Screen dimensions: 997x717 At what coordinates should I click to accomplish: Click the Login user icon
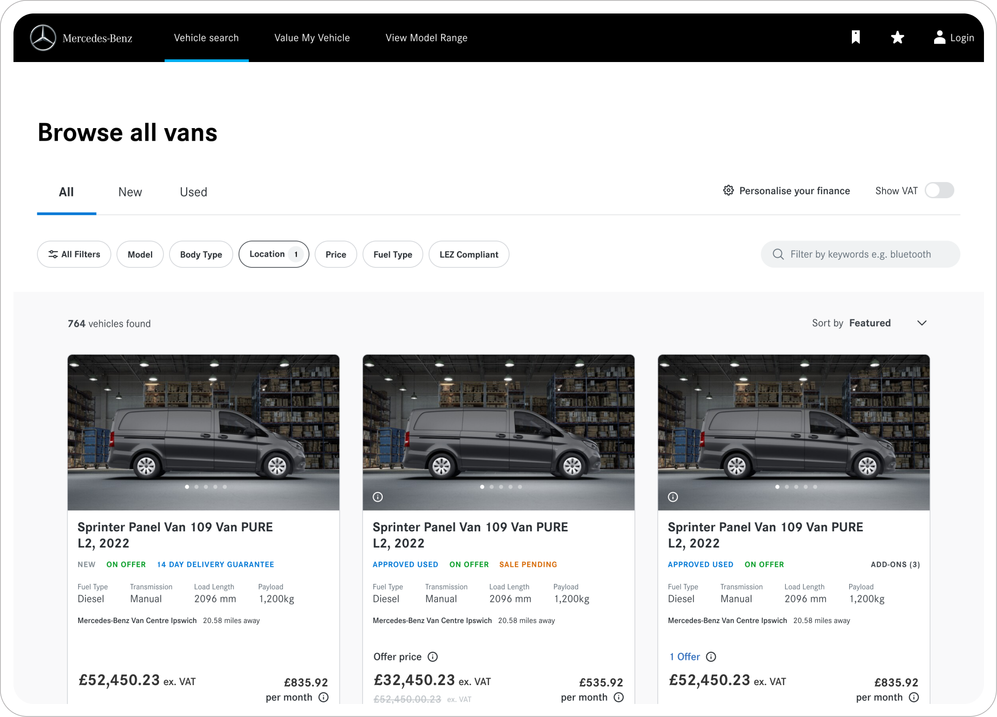tap(939, 37)
